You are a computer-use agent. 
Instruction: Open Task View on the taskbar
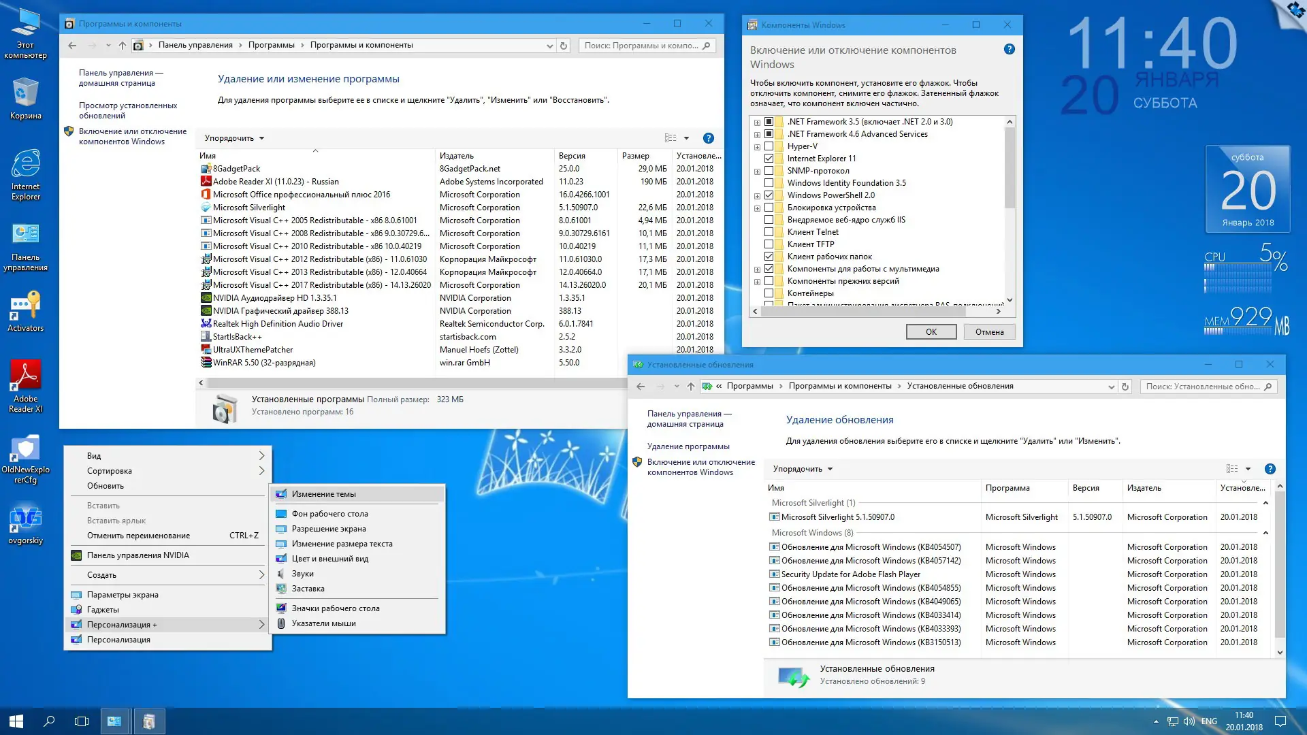(x=82, y=721)
